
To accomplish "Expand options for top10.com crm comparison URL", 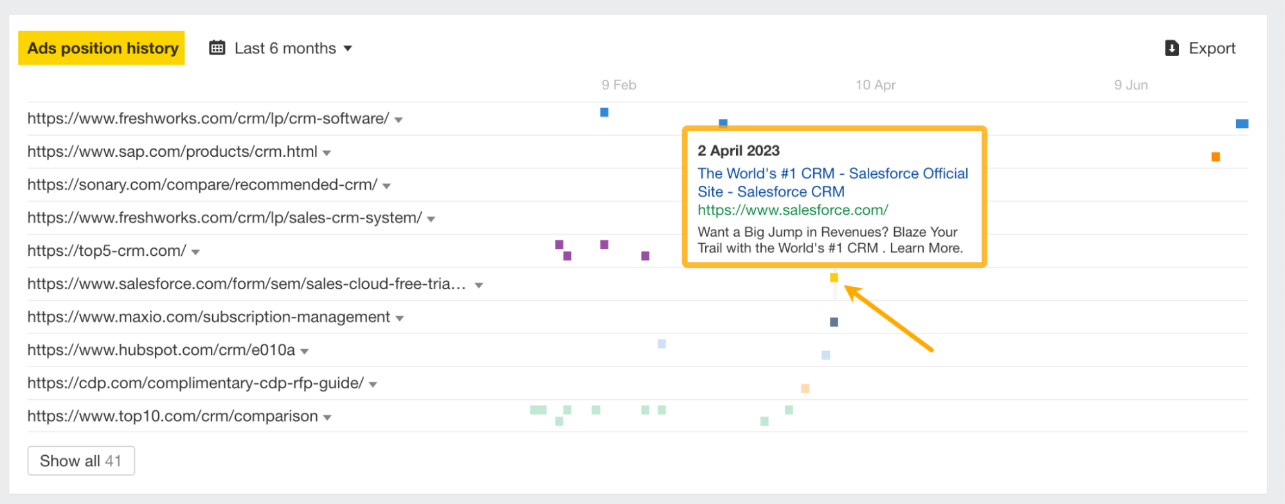I will pos(327,417).
